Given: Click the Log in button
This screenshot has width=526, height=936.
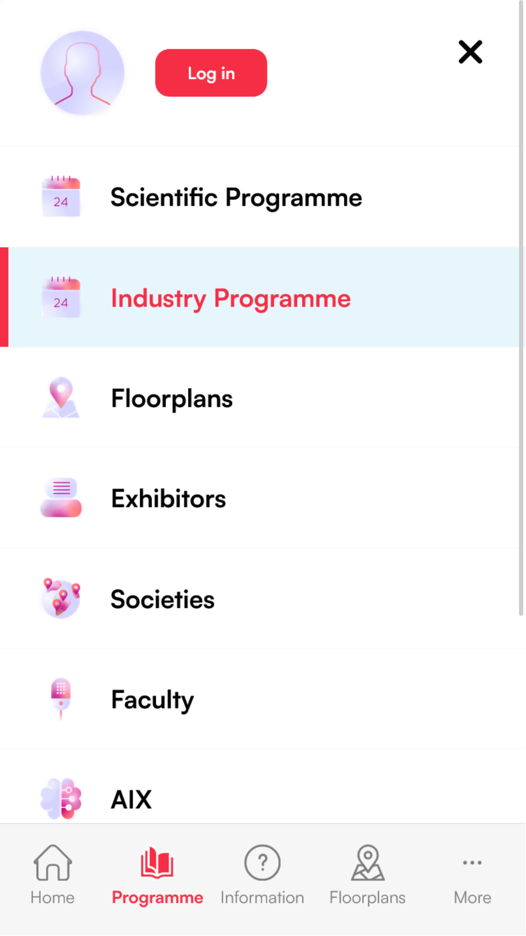Looking at the screenshot, I should pos(211,73).
